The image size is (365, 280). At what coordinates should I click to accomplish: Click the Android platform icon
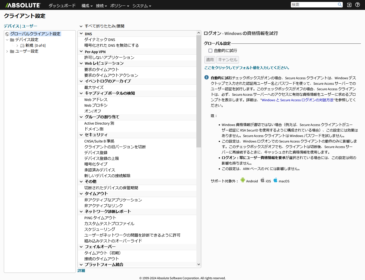click(243, 180)
